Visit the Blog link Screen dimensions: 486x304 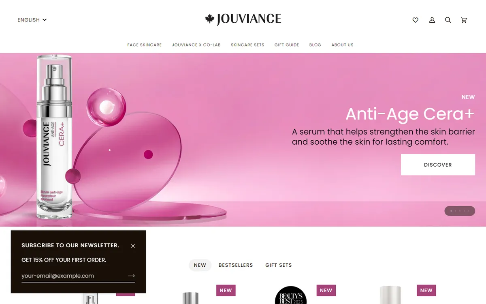point(315,45)
